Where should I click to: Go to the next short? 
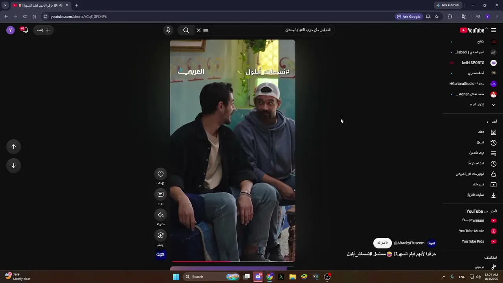pyautogui.click(x=13, y=165)
